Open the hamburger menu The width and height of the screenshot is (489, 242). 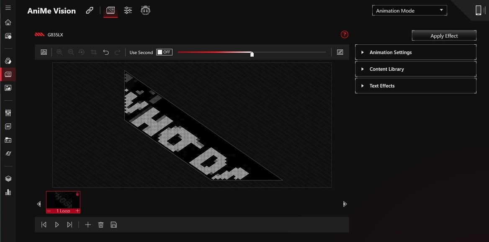(8, 8)
